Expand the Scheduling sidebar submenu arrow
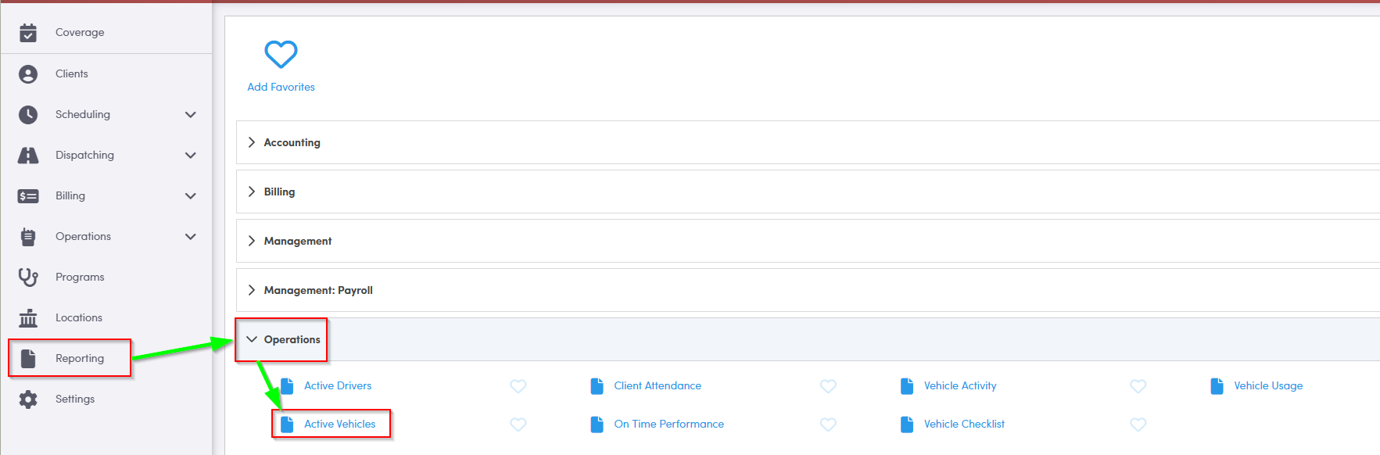 190,115
